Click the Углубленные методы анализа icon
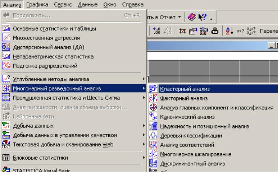This screenshot has height=172, width=278. point(6,79)
